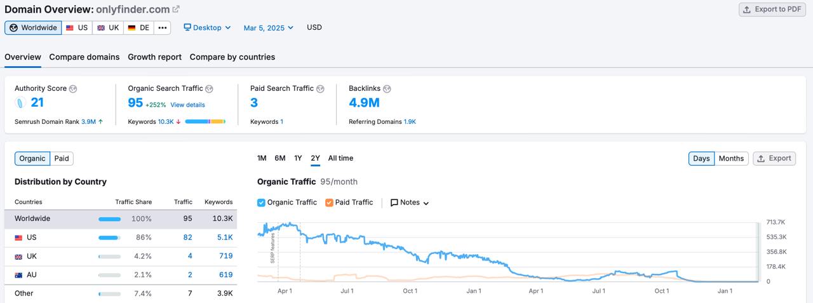This screenshot has height=303, width=813.
Task: Open the View details link
Action: (x=187, y=105)
